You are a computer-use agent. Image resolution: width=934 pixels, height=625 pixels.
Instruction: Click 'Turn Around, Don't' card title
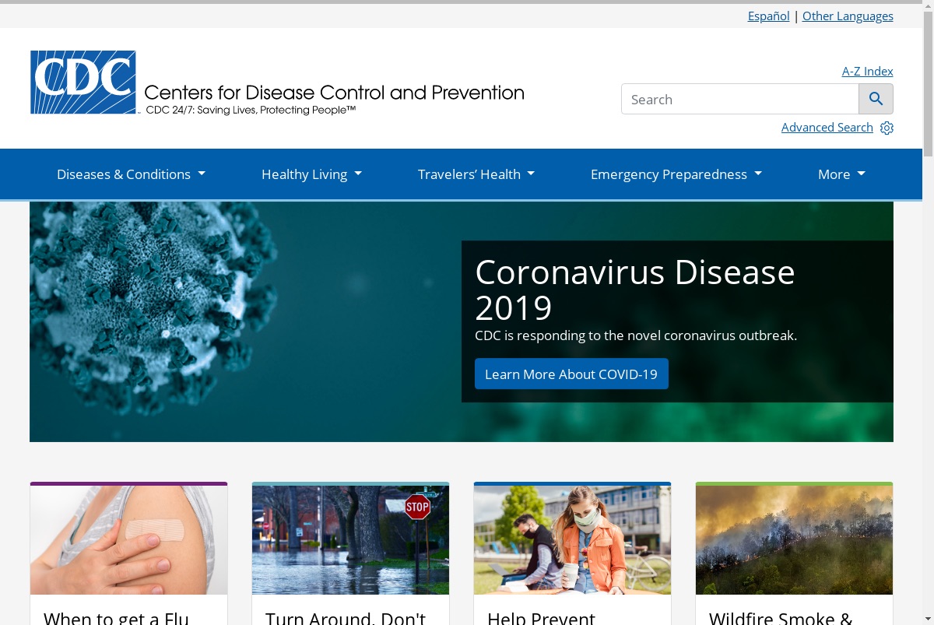pos(345,618)
